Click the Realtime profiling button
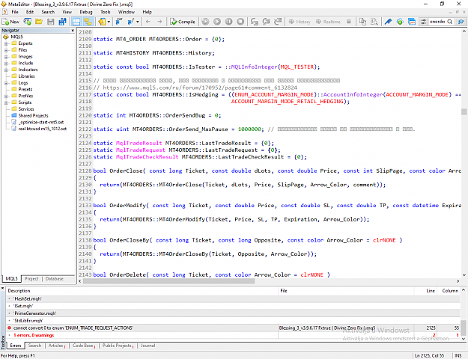This screenshot has width=468, height=359. (x=328, y=22)
